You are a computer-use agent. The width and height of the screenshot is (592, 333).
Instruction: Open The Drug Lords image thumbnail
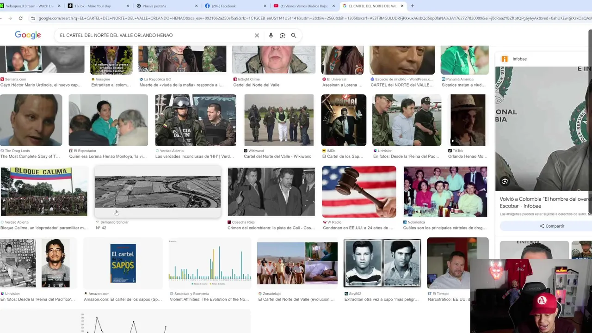click(31, 120)
